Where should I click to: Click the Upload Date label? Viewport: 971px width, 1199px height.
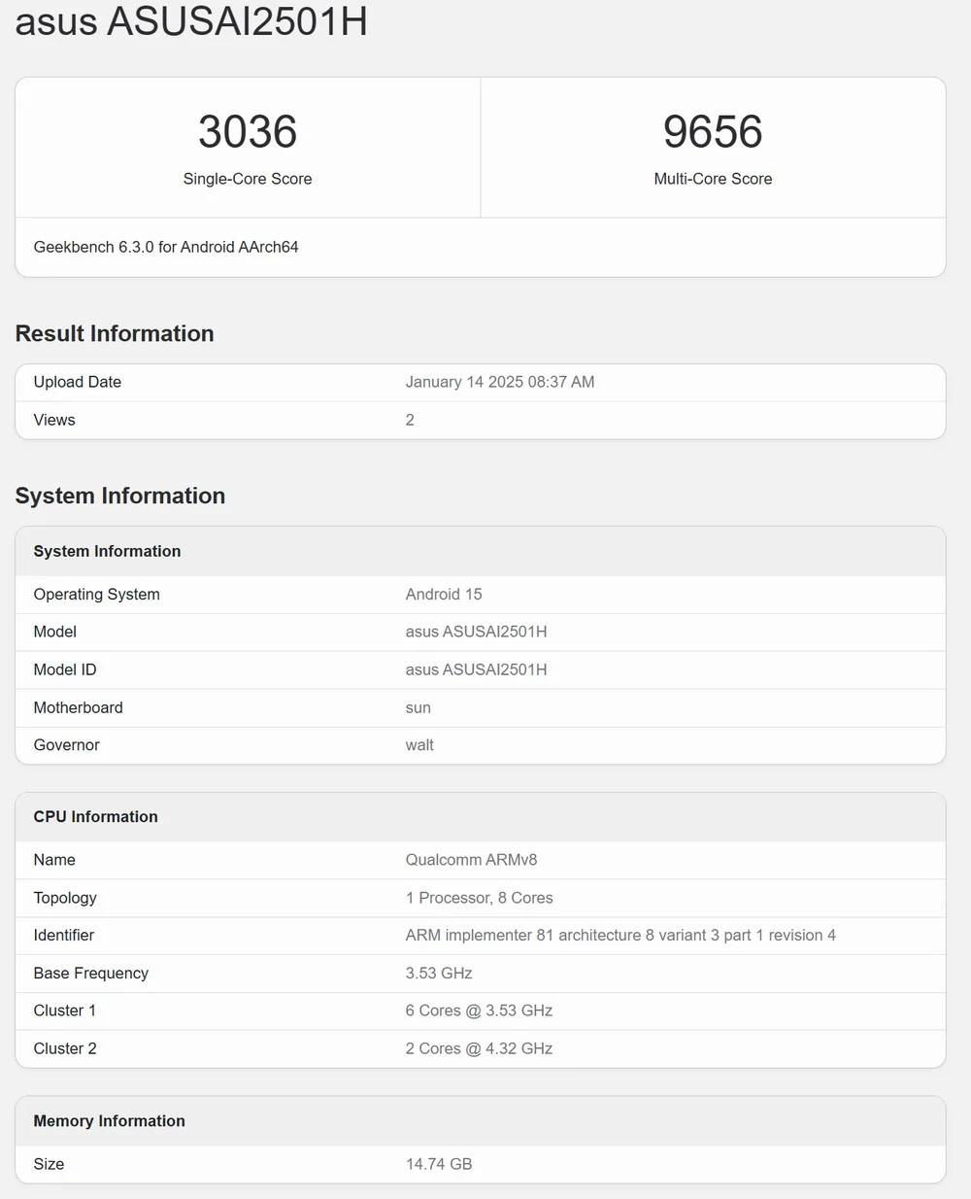coord(78,382)
